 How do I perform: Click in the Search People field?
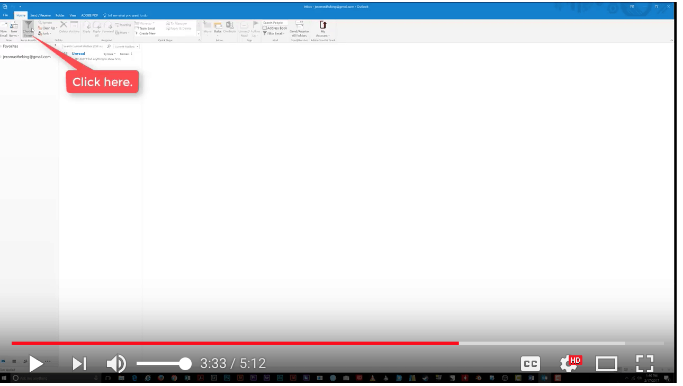click(x=275, y=23)
